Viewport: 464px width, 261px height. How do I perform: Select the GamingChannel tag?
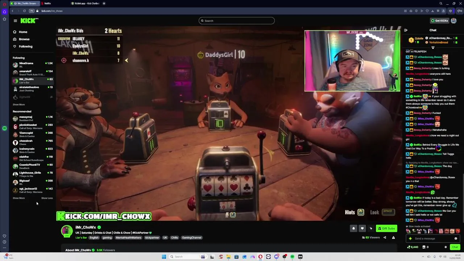(x=191, y=238)
